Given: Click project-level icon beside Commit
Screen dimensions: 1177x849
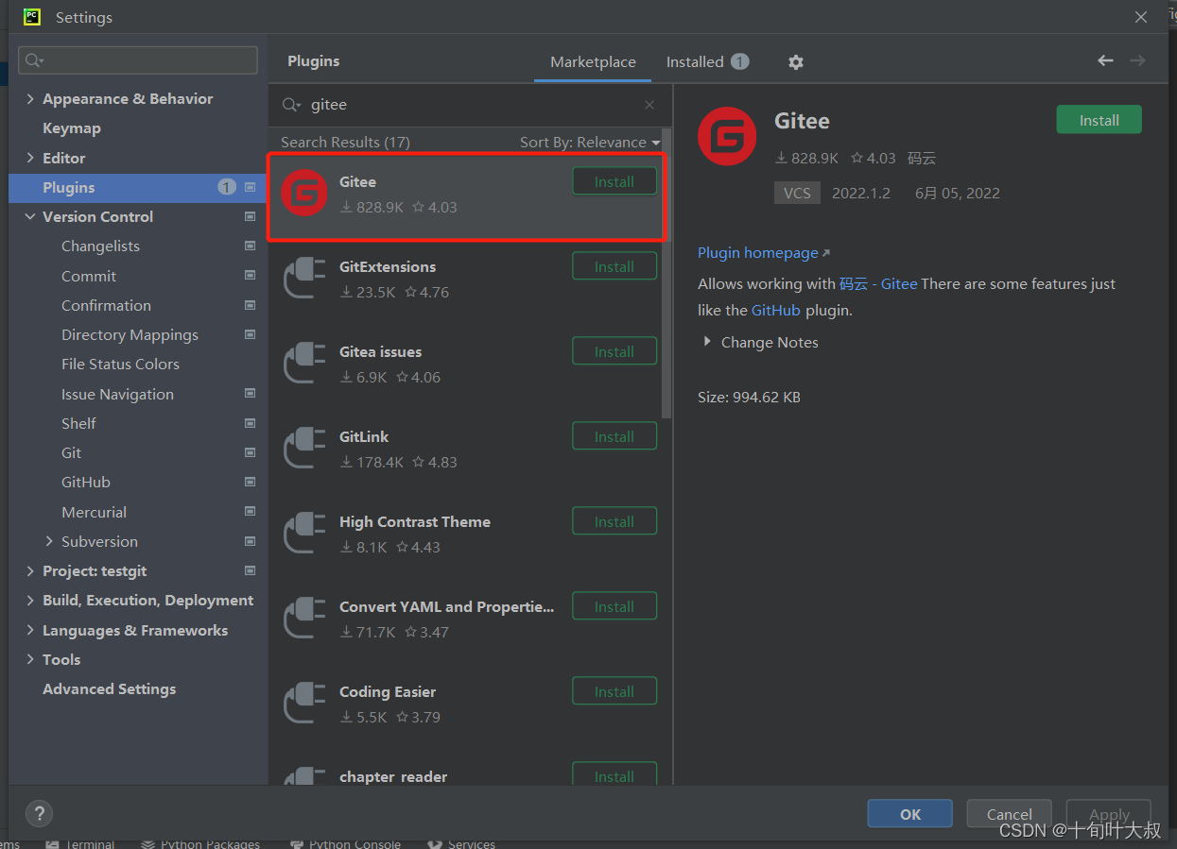Looking at the screenshot, I should tap(250, 276).
